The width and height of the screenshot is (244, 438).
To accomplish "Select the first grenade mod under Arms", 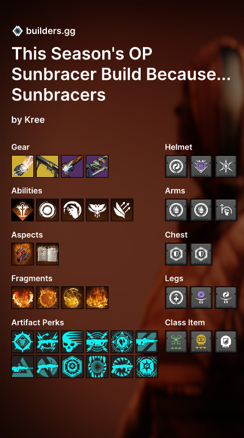I will click(x=176, y=210).
